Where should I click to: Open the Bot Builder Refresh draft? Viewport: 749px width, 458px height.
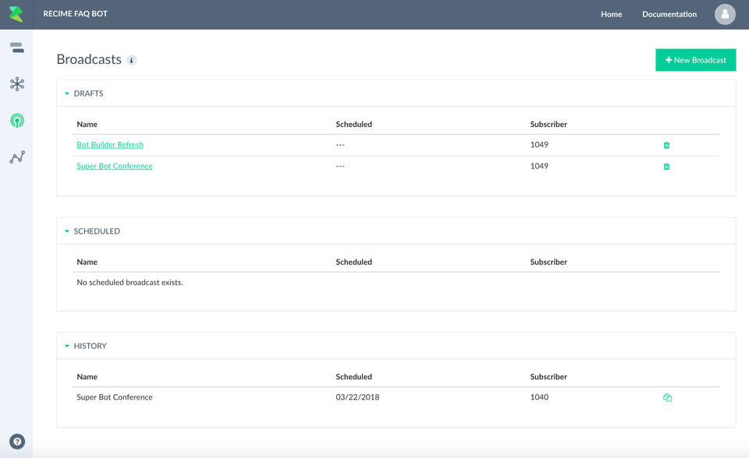pos(109,145)
